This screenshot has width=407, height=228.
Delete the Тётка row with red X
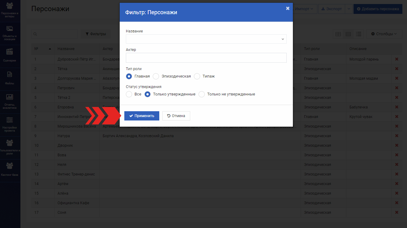[x=397, y=69]
